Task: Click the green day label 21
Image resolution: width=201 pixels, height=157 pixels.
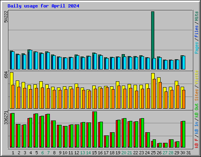Action: coord(130,153)
